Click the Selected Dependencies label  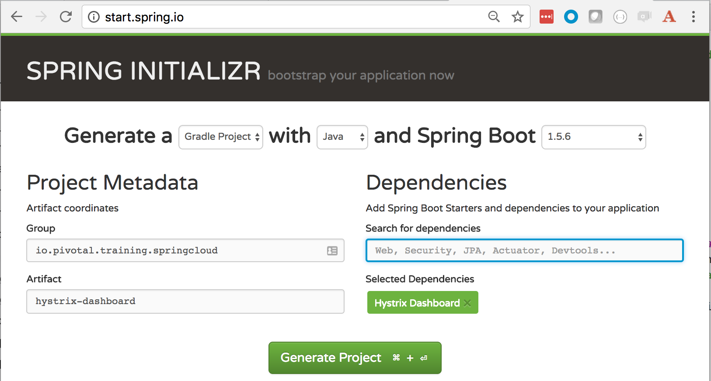pyautogui.click(x=420, y=279)
